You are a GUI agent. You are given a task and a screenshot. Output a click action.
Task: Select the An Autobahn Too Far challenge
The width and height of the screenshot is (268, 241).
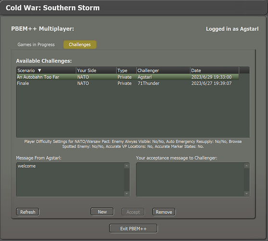click(x=128, y=77)
